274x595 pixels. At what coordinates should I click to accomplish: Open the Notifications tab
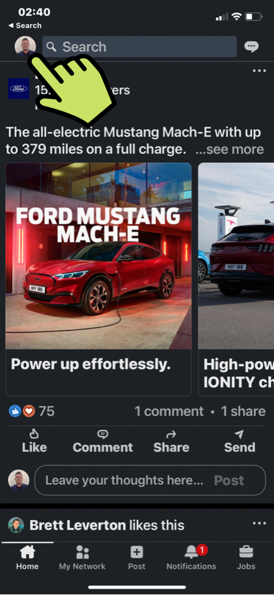pos(191,557)
